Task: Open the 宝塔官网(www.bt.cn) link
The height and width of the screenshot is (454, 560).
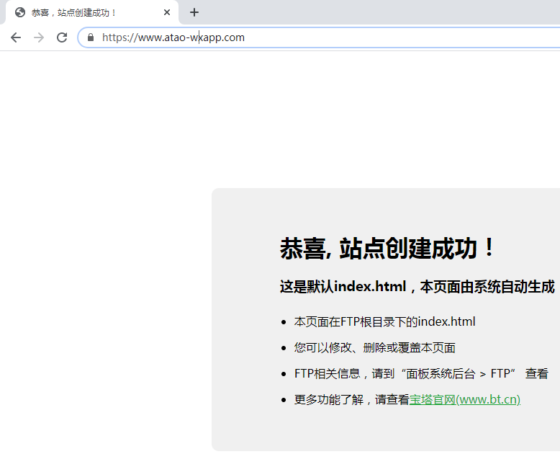Action: coord(465,400)
